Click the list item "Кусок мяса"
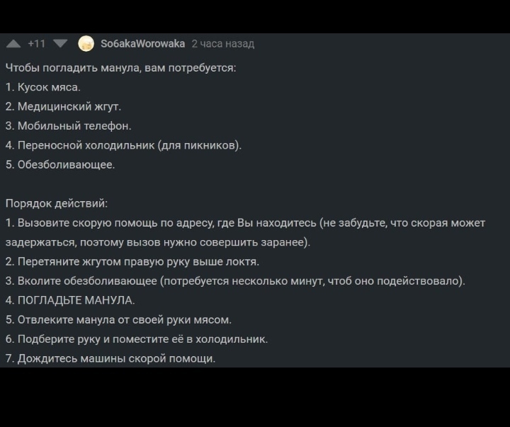Viewport: 510px width, 427px height. point(43,87)
